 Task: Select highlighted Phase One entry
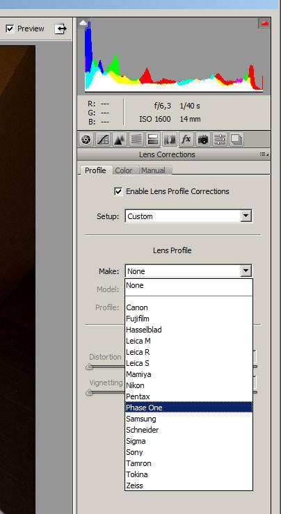tap(188, 408)
